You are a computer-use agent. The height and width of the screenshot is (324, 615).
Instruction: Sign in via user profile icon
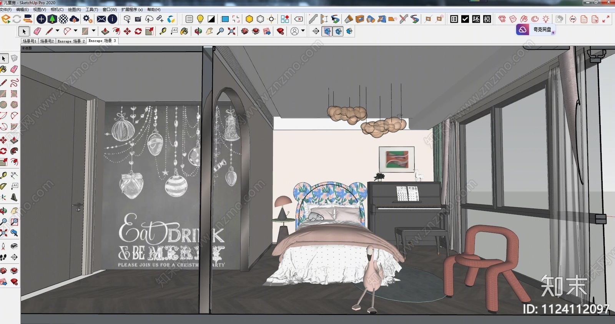[x=294, y=31]
